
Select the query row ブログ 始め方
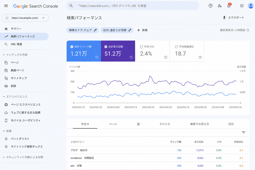pyautogui.click(x=158, y=150)
